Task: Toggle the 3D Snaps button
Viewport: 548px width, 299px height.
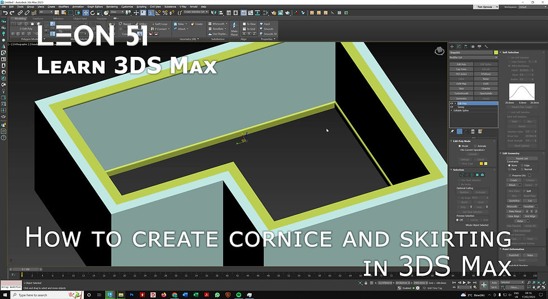Action: click(151, 12)
